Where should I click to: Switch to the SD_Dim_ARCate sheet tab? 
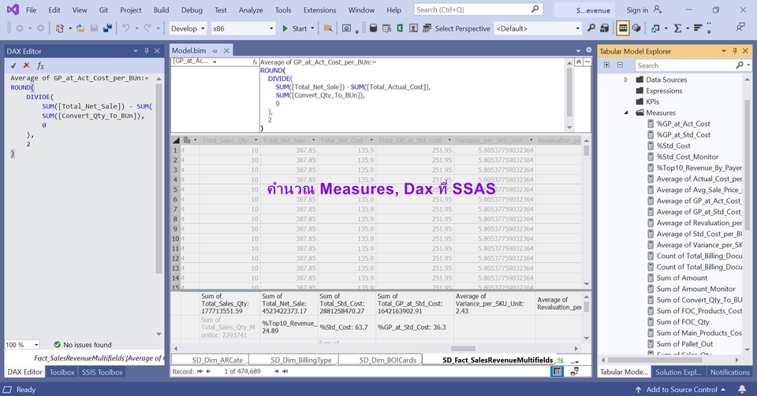pyautogui.click(x=218, y=360)
